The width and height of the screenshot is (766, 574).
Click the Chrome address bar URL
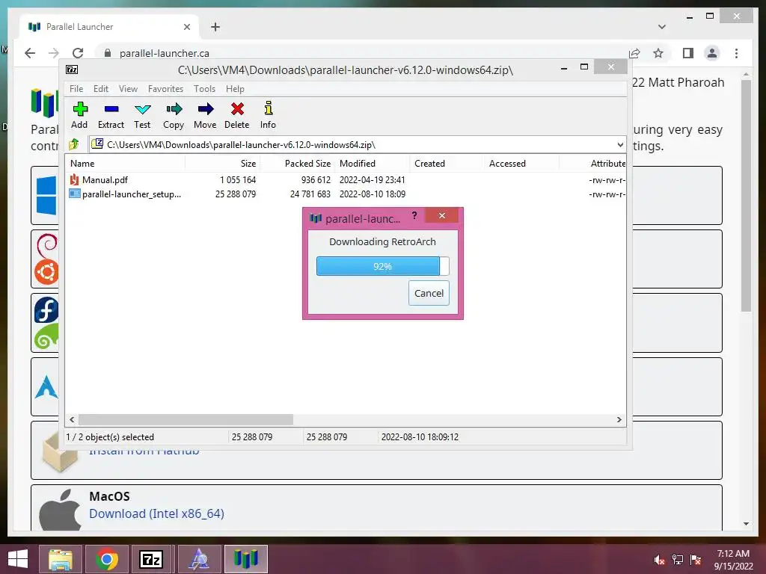point(164,53)
